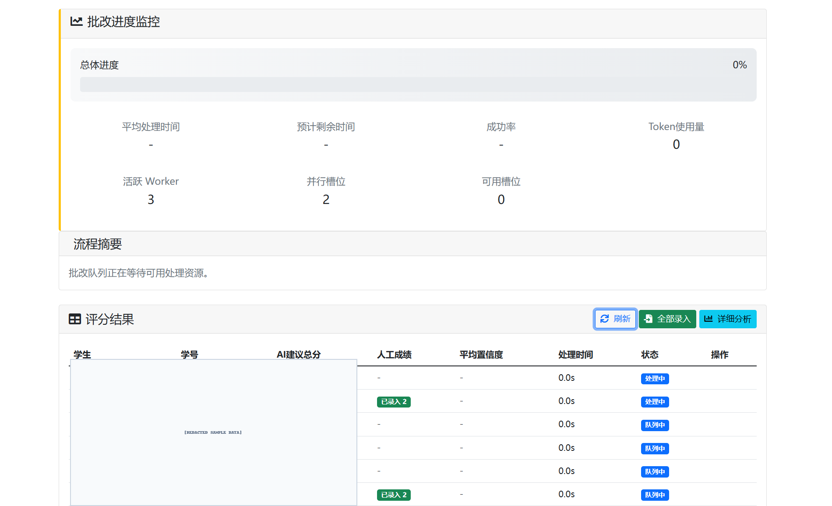Click the 刷新 refresh button

coord(615,319)
